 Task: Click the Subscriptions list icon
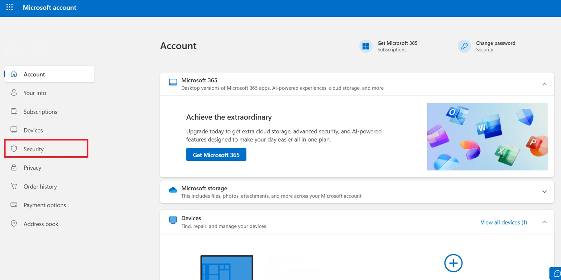click(x=14, y=111)
